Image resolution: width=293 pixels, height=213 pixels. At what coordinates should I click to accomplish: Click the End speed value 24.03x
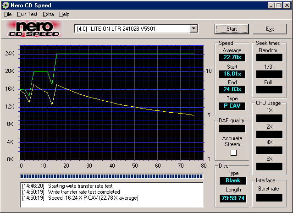232,89
